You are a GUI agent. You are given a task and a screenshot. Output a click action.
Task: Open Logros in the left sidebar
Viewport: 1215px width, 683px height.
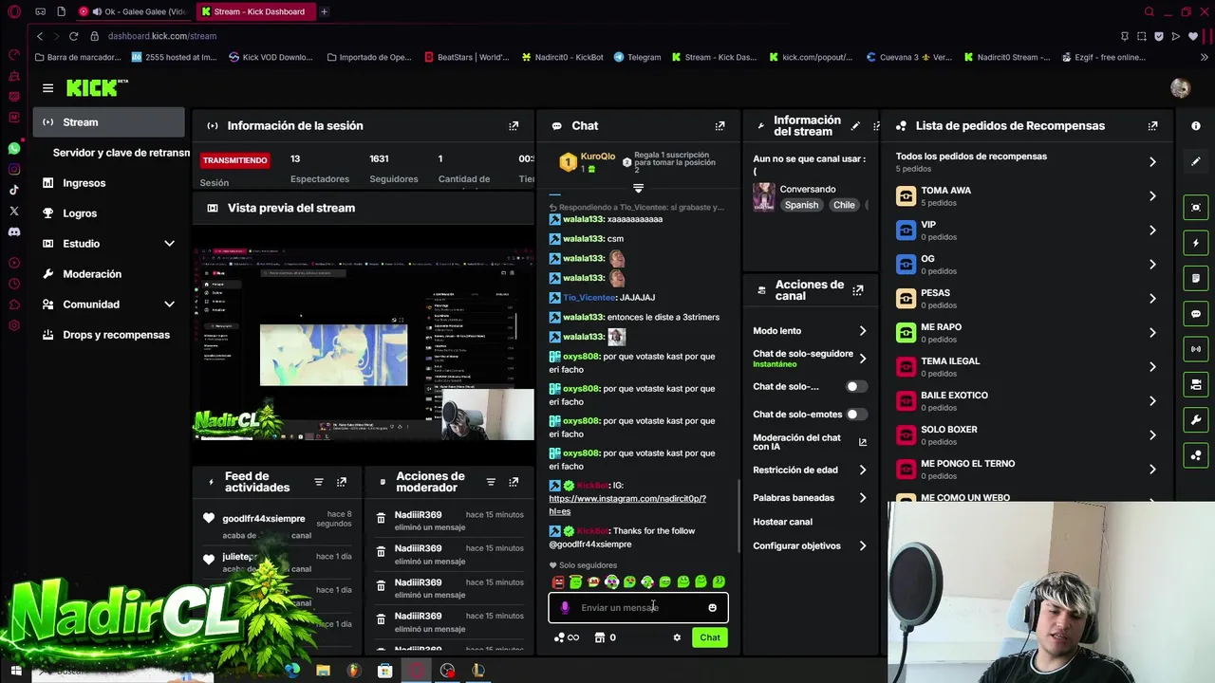point(109,213)
